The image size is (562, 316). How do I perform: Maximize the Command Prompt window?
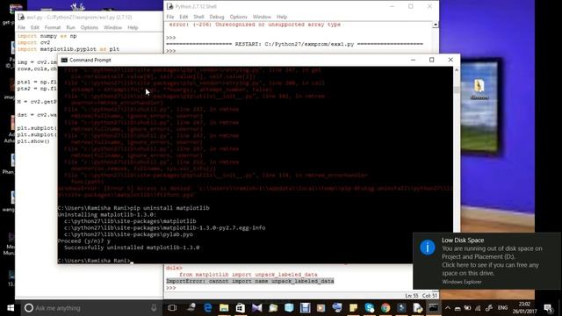click(431, 60)
